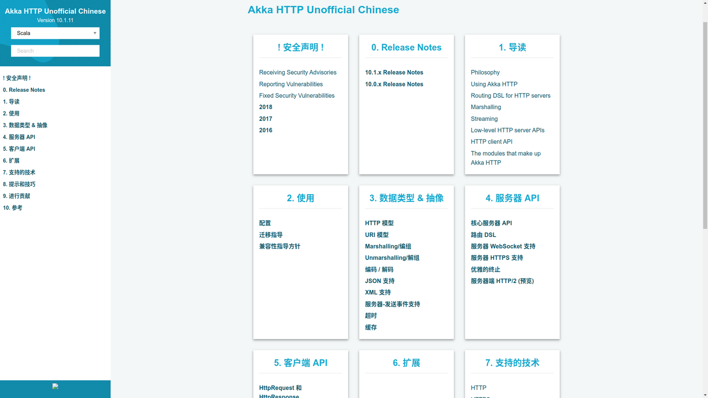The height and width of the screenshot is (398, 708).
Task: Open the 配置 page under 使用
Action: pos(265,223)
